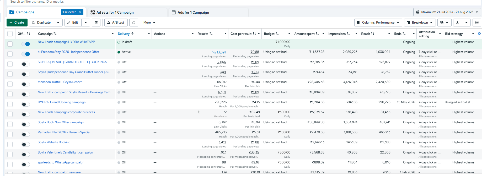Check the Ramadan Iftar 2026 row checkbox
Screen dimensions: 482x176
coord(10,134)
